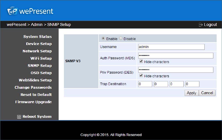
Task: Open Change Passwords page
Action: tap(33, 87)
